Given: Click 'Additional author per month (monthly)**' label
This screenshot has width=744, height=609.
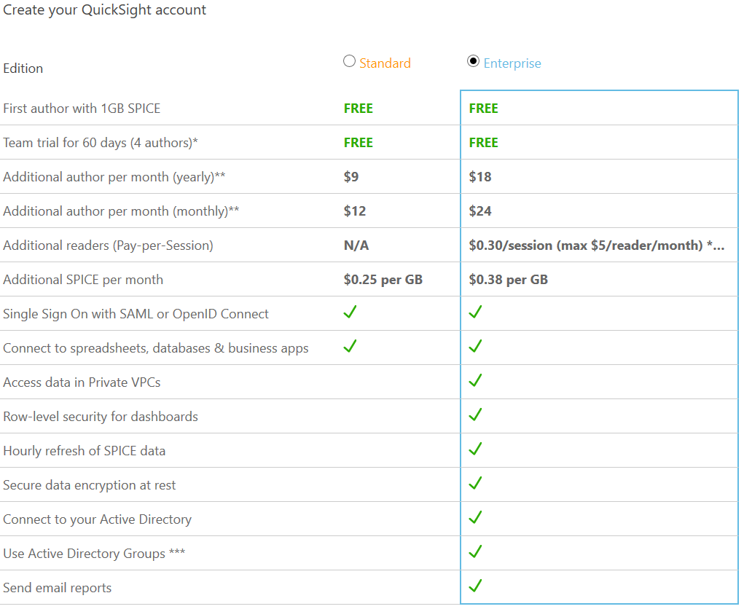Looking at the screenshot, I should 121,211.
